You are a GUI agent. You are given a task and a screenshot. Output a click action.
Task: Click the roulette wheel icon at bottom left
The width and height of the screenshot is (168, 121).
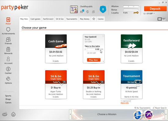[x=5, y=114]
